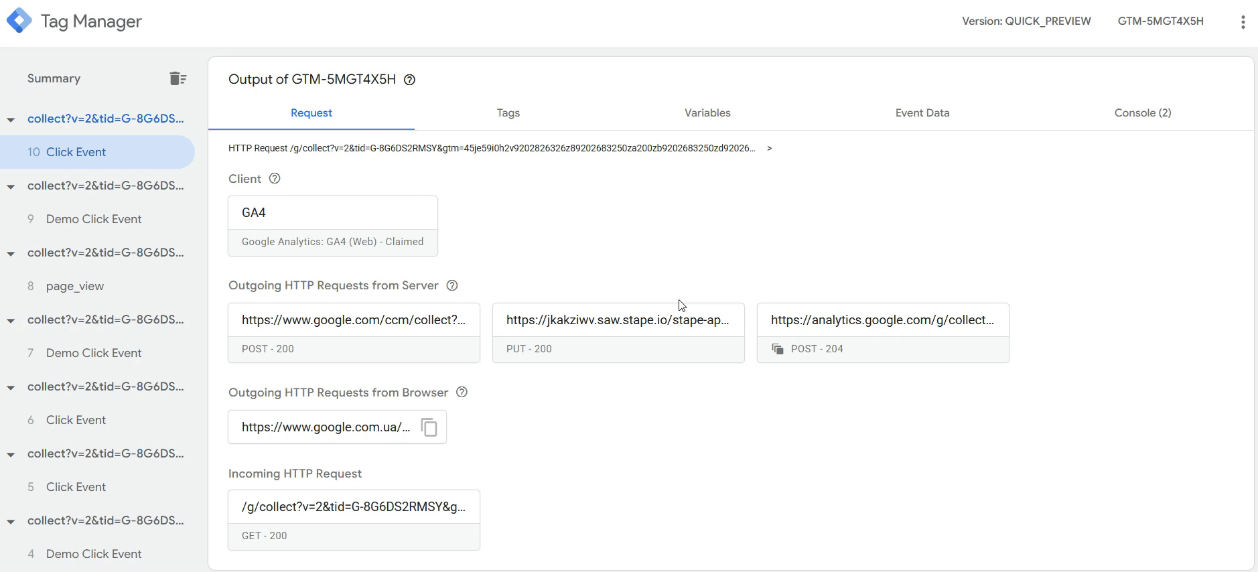Click the POST - 200 status text
1258x572 pixels.
(268, 349)
